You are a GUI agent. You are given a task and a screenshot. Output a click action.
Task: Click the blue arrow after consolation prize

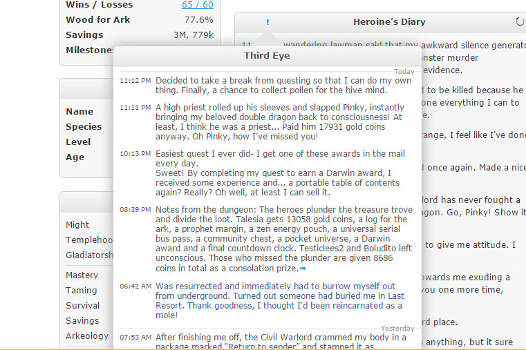point(303,268)
